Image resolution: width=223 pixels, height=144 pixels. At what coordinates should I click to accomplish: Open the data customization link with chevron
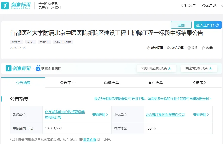click(153, 99)
